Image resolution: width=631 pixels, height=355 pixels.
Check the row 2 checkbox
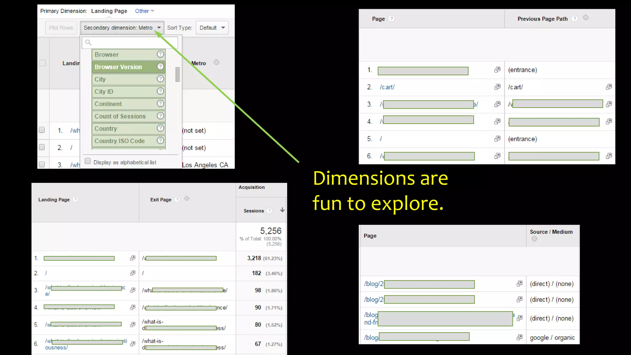tap(42, 147)
